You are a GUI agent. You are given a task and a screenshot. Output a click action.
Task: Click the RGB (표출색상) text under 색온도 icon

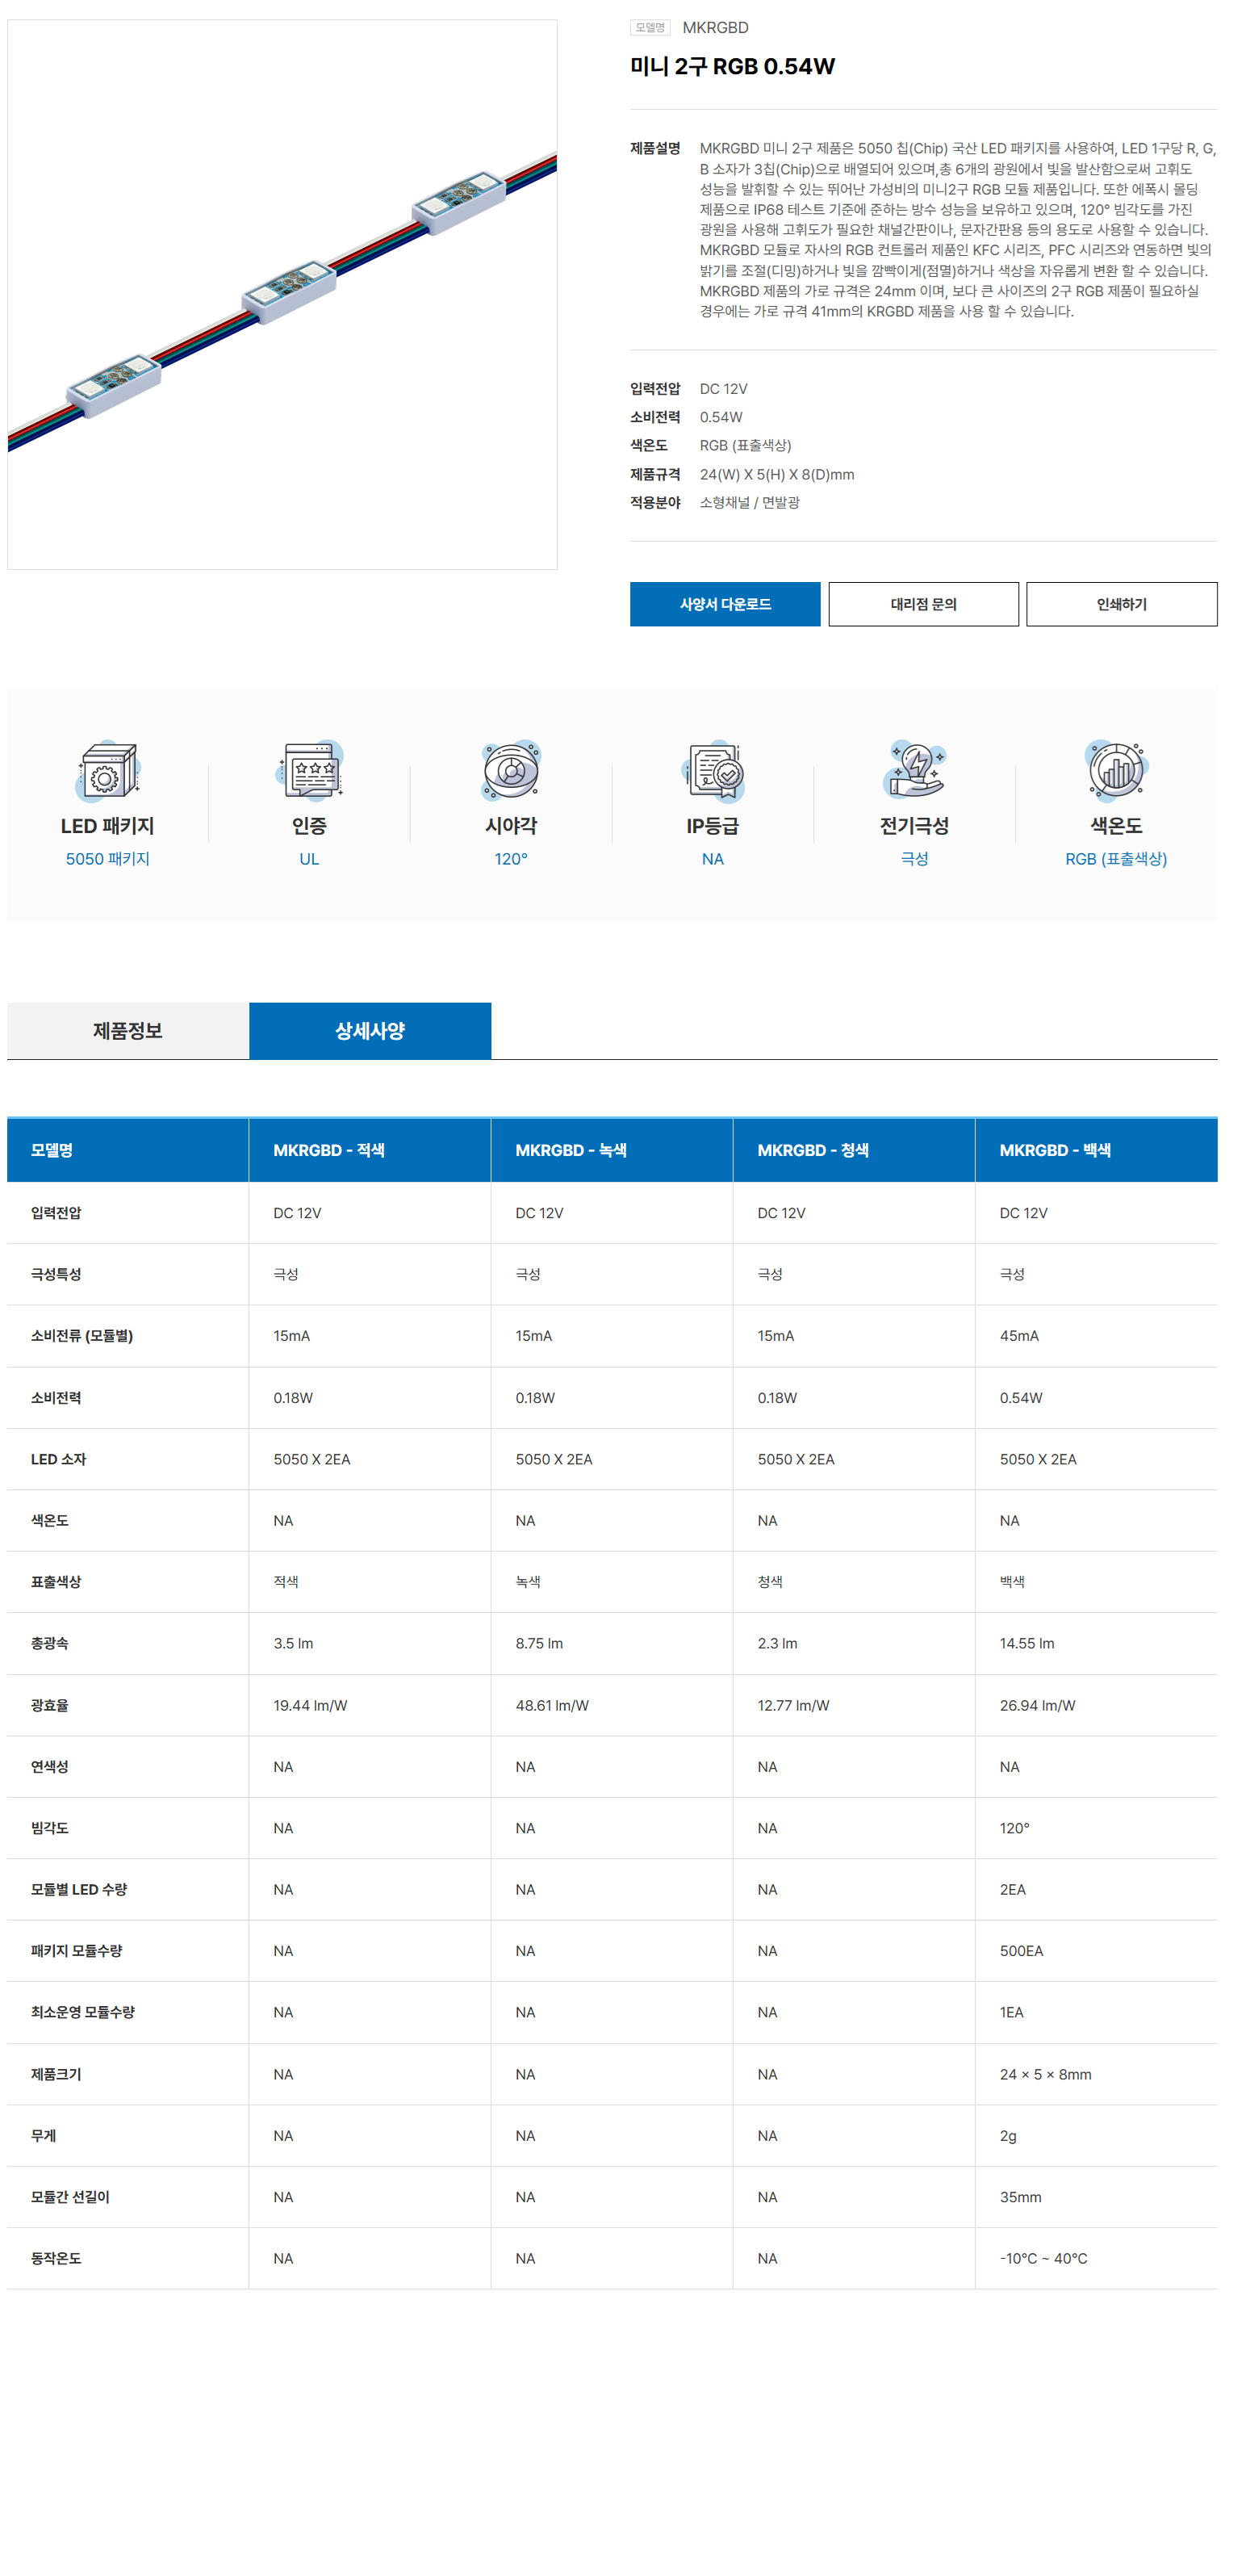(1116, 859)
